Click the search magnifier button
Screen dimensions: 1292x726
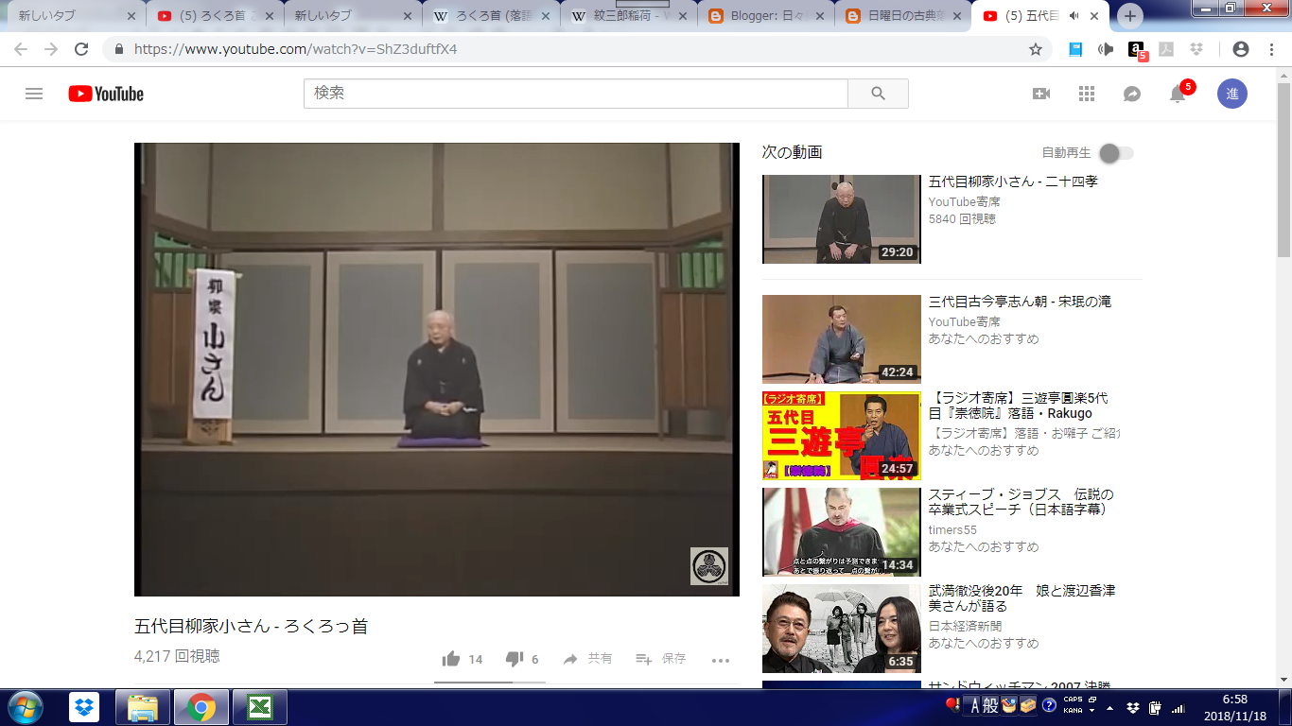pos(878,94)
